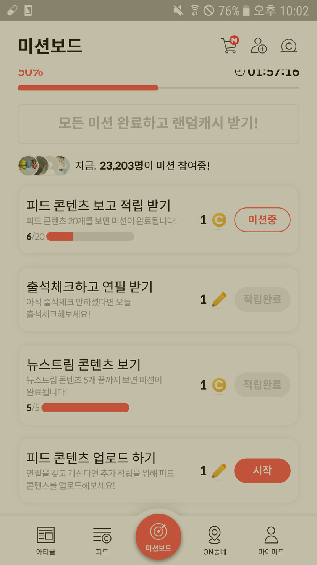Open the shopping cart icon

pos(230,46)
